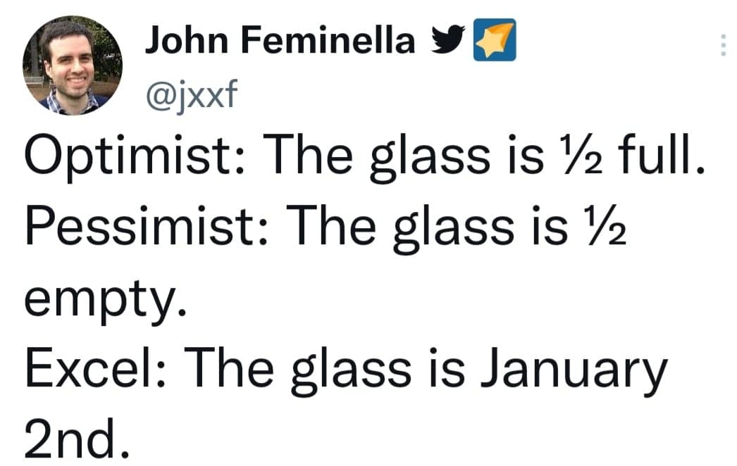
Task: Click the word "full." in the tweet
Action: [x=659, y=155]
